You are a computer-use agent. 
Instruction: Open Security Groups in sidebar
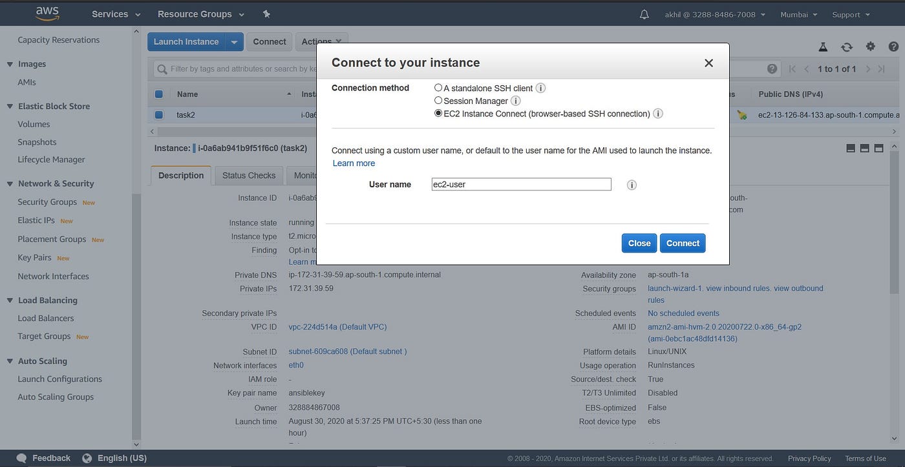[x=47, y=202]
